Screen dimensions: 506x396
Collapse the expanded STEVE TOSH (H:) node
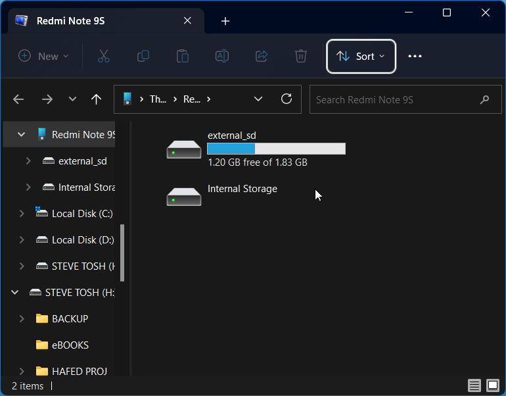(x=15, y=292)
